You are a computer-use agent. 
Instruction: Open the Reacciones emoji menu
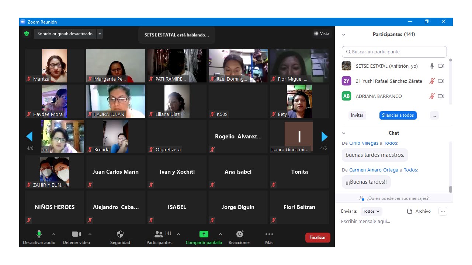pyautogui.click(x=240, y=234)
